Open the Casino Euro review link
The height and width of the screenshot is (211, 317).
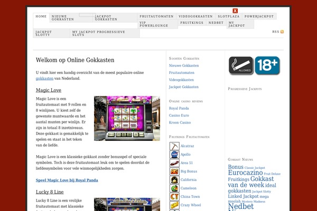pos(179,116)
